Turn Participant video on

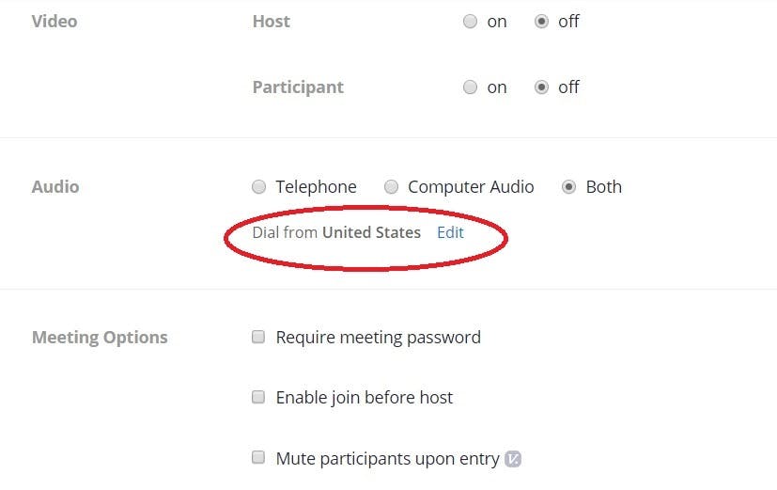coord(471,87)
